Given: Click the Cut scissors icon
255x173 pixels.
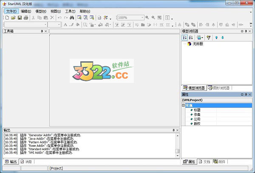Looking at the screenshot, I should (x=33, y=18).
